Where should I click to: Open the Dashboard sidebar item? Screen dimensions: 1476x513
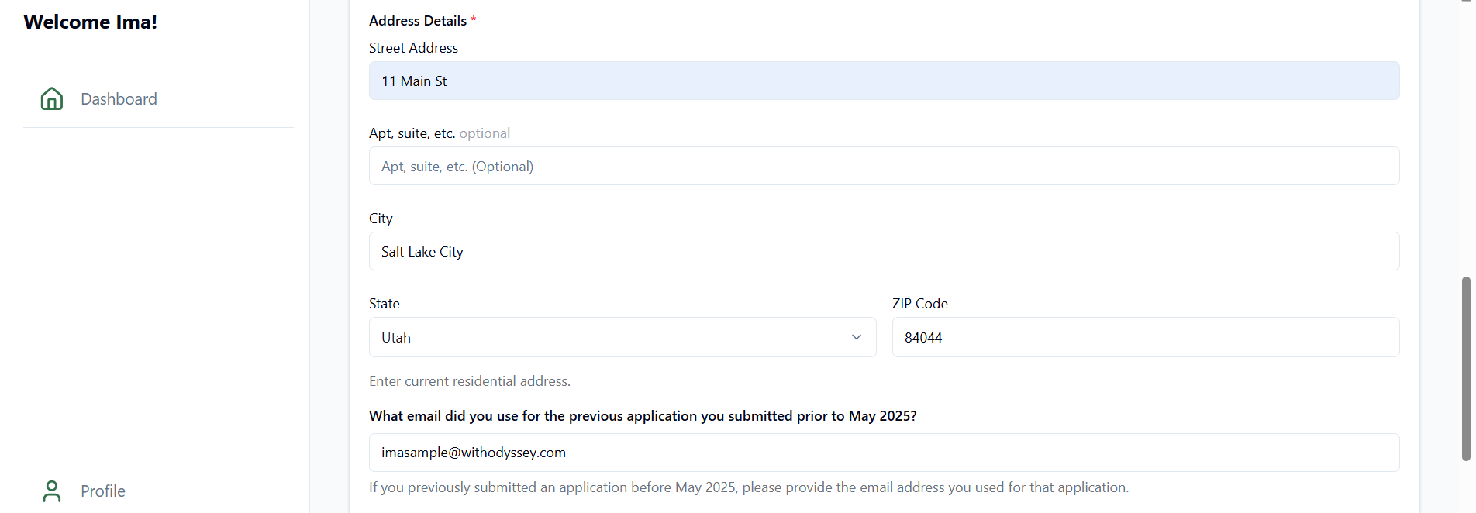pyautogui.click(x=119, y=99)
